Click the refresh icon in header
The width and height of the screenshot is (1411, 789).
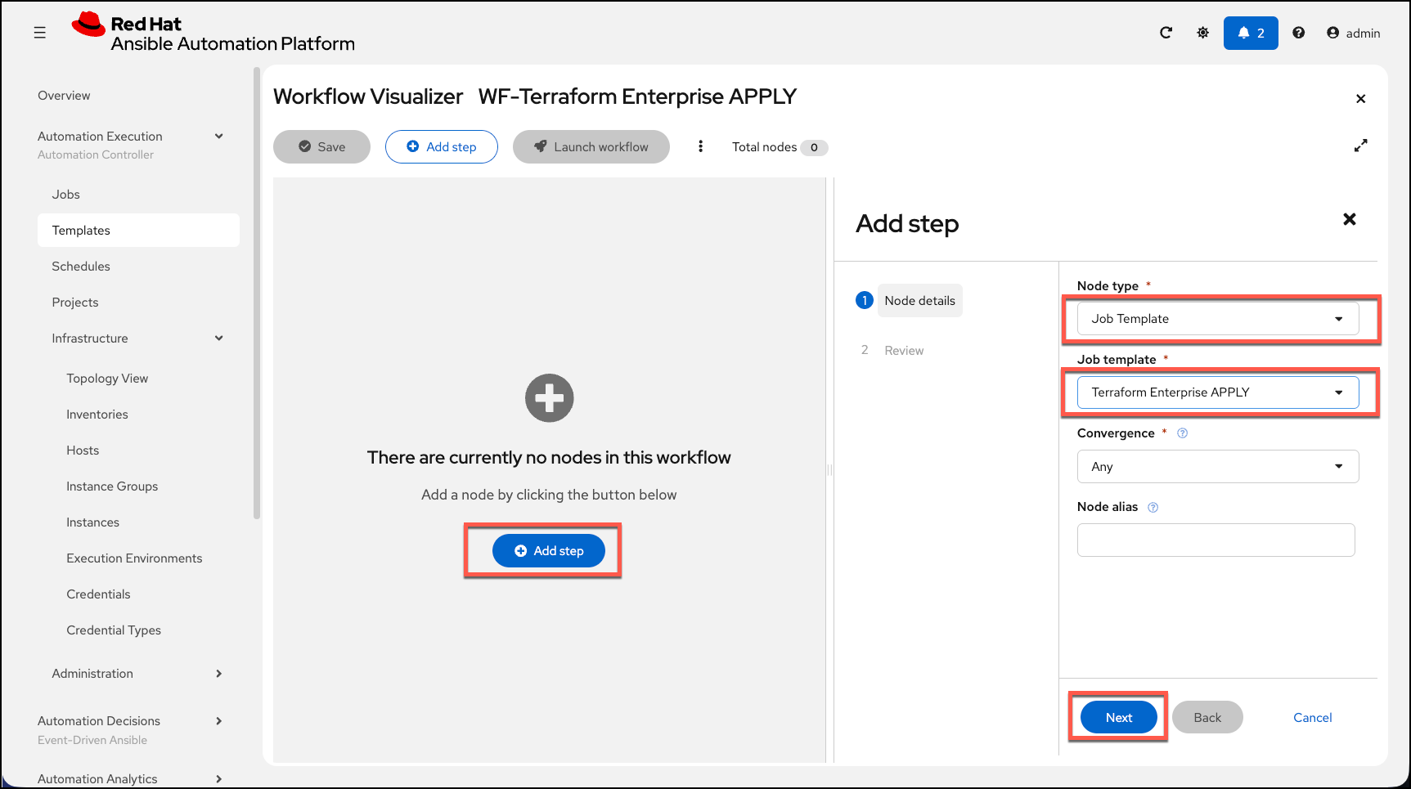(1166, 33)
